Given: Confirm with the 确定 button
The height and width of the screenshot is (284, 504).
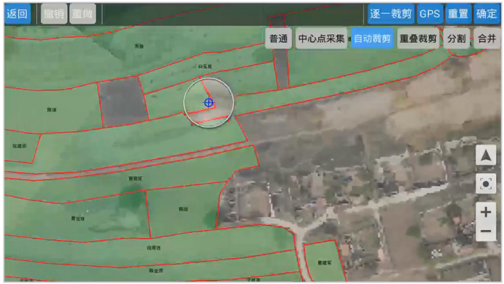Looking at the screenshot, I should [486, 14].
